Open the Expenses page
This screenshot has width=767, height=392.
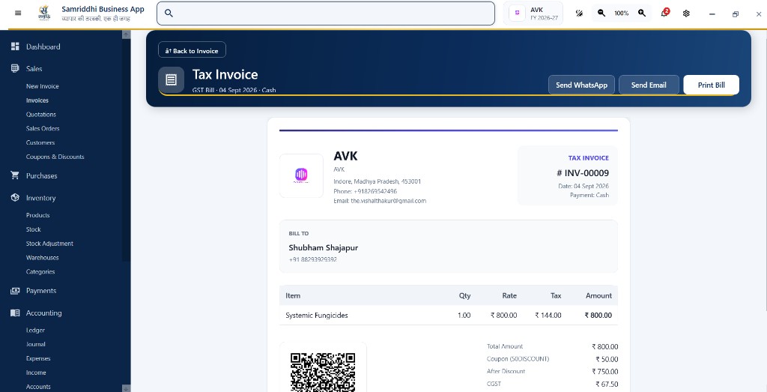(38, 358)
